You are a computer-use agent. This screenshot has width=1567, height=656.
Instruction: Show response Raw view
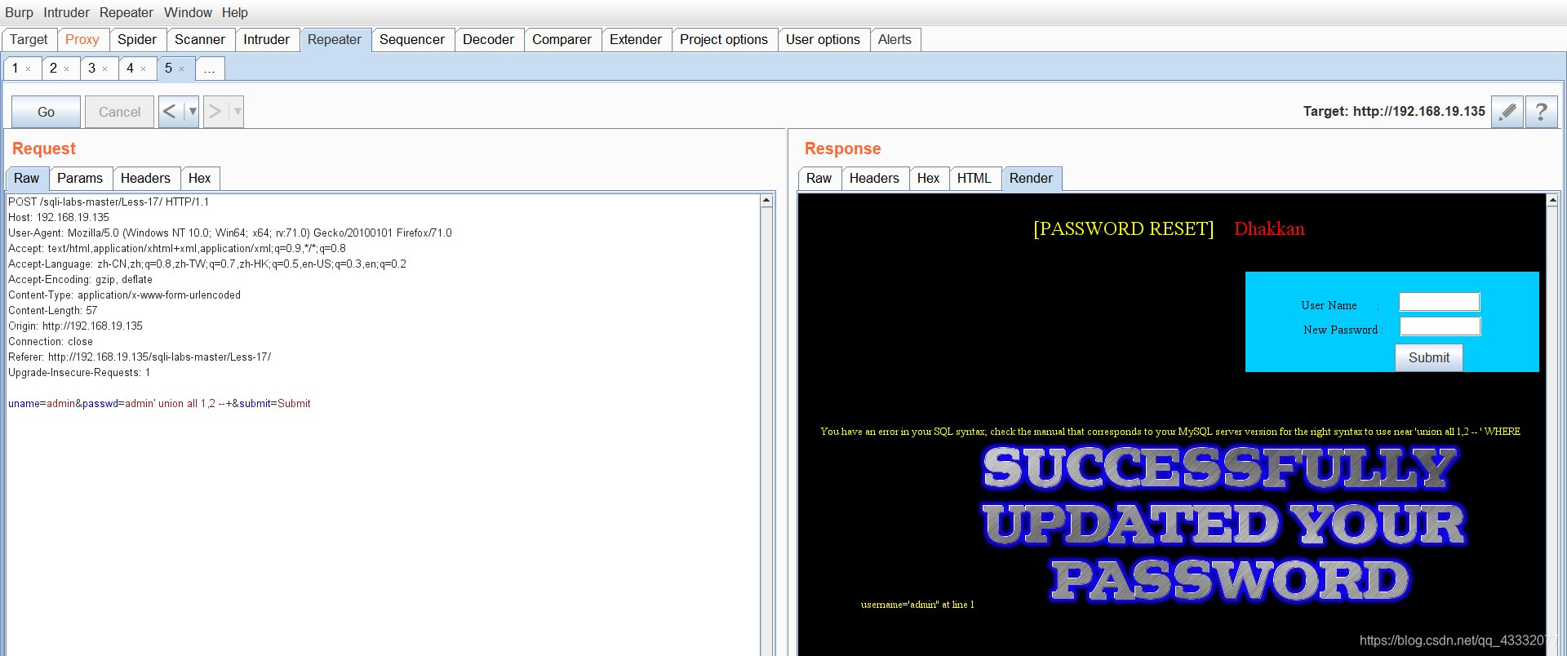tap(819, 179)
